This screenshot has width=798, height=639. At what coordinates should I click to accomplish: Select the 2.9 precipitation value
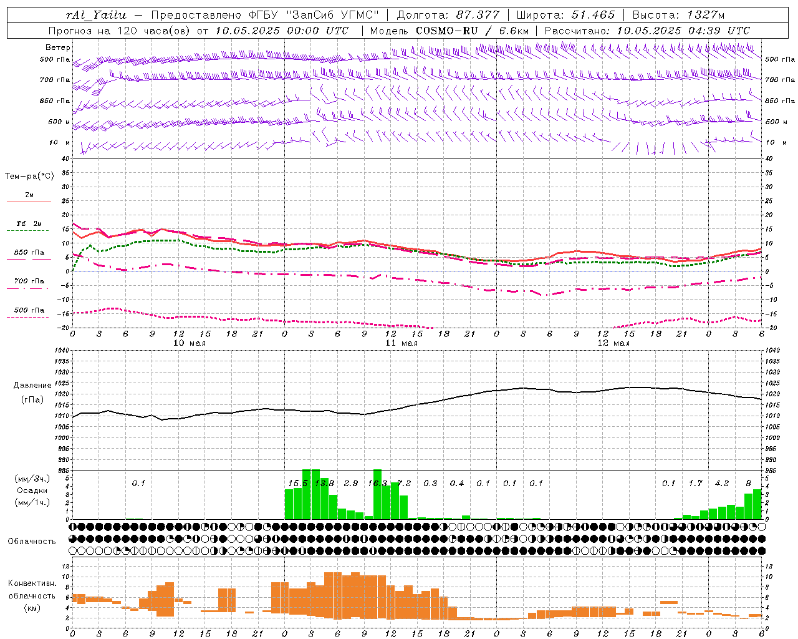(351, 483)
